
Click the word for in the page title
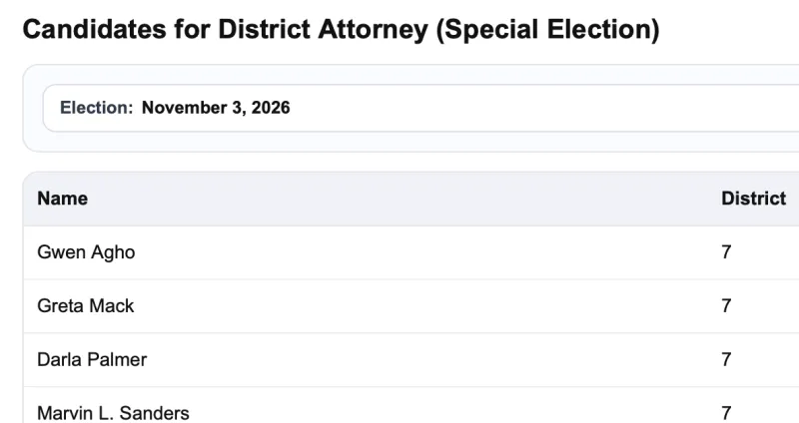tap(192, 29)
